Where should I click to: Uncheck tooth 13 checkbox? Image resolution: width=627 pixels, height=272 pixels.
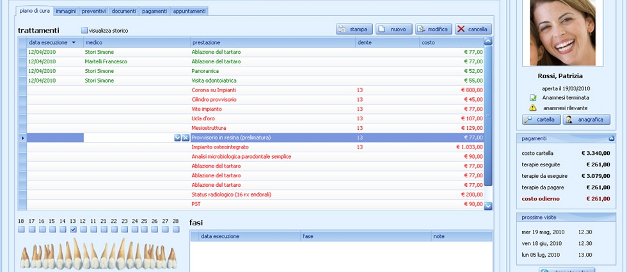[x=73, y=229]
